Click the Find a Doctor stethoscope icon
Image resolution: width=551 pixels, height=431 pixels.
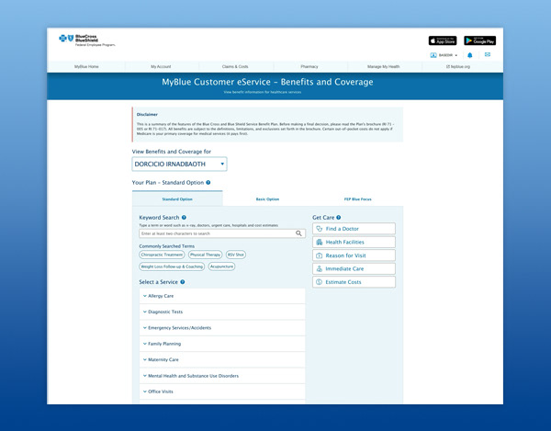(319, 229)
